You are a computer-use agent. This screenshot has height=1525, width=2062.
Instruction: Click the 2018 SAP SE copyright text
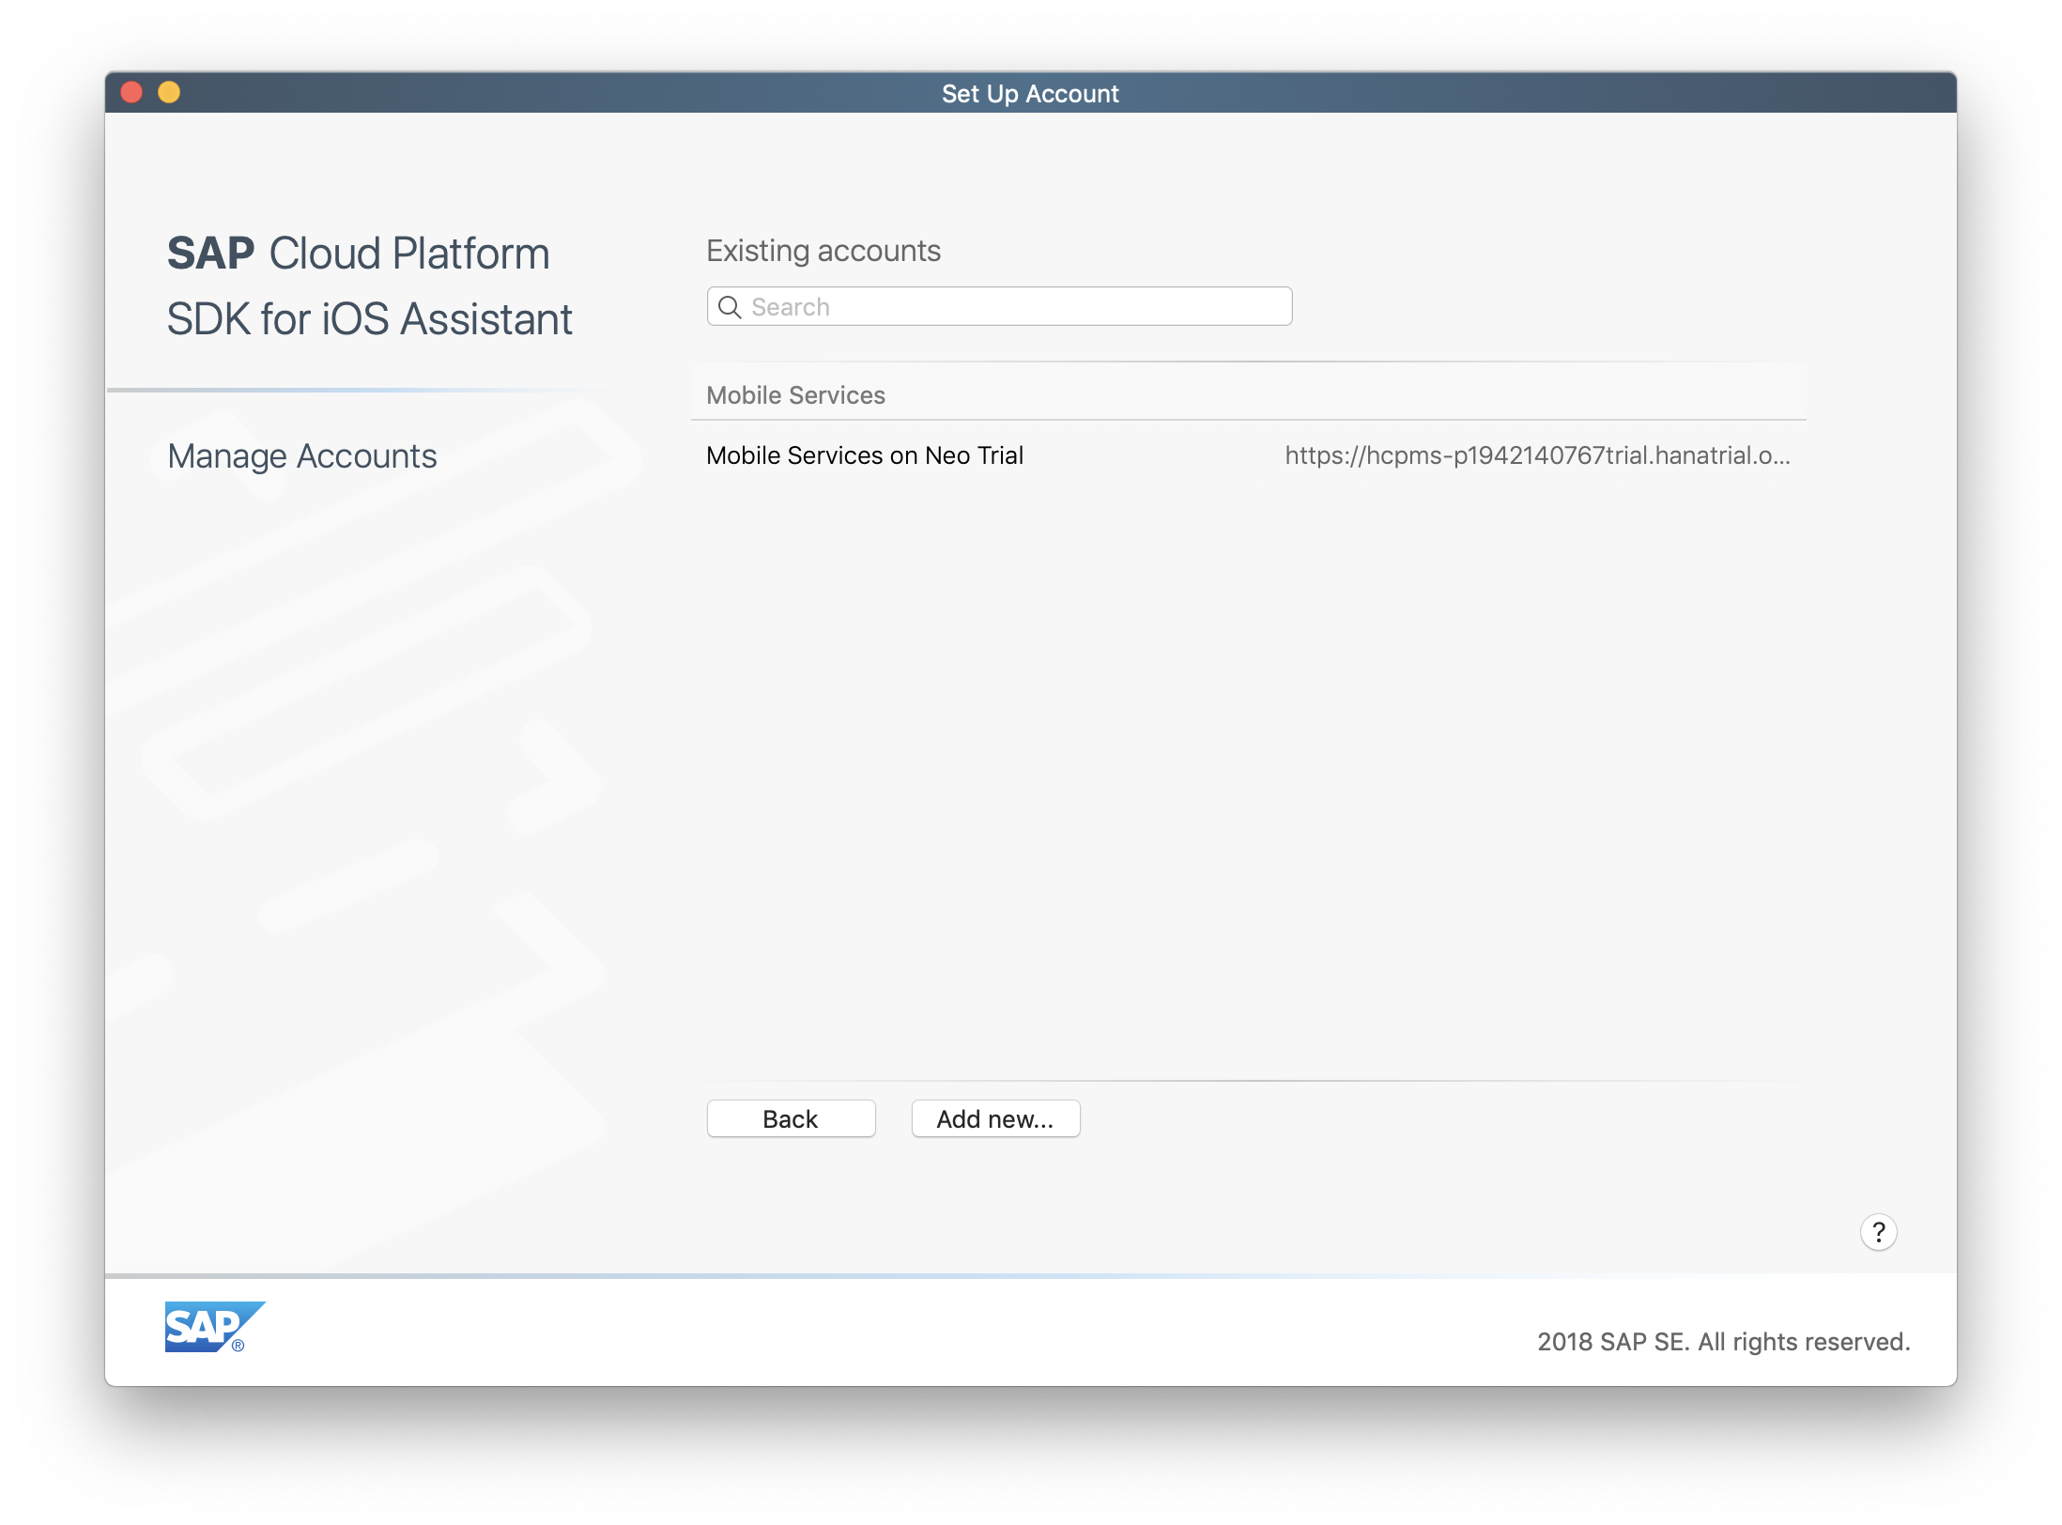[1723, 1342]
